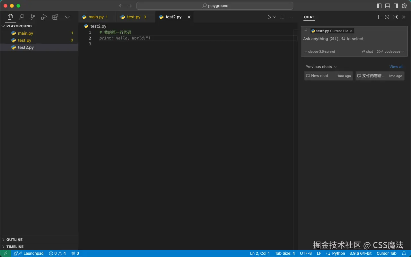The image size is (411, 257).
Task: Select test2.py in the file explorer
Action: pos(39,47)
